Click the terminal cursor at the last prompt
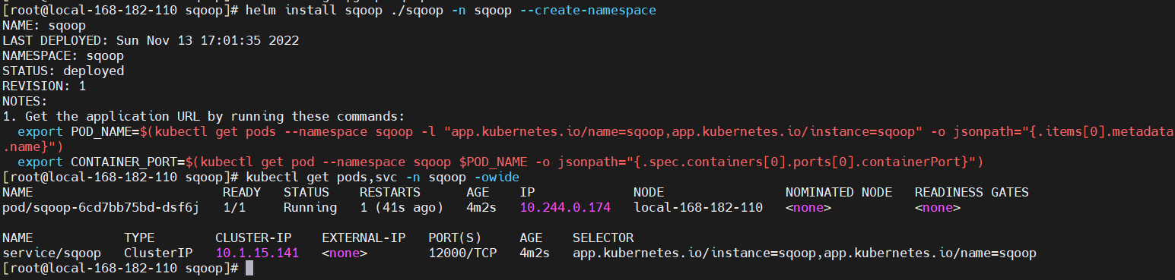Image resolution: width=1175 pixels, height=280 pixels. click(x=249, y=268)
